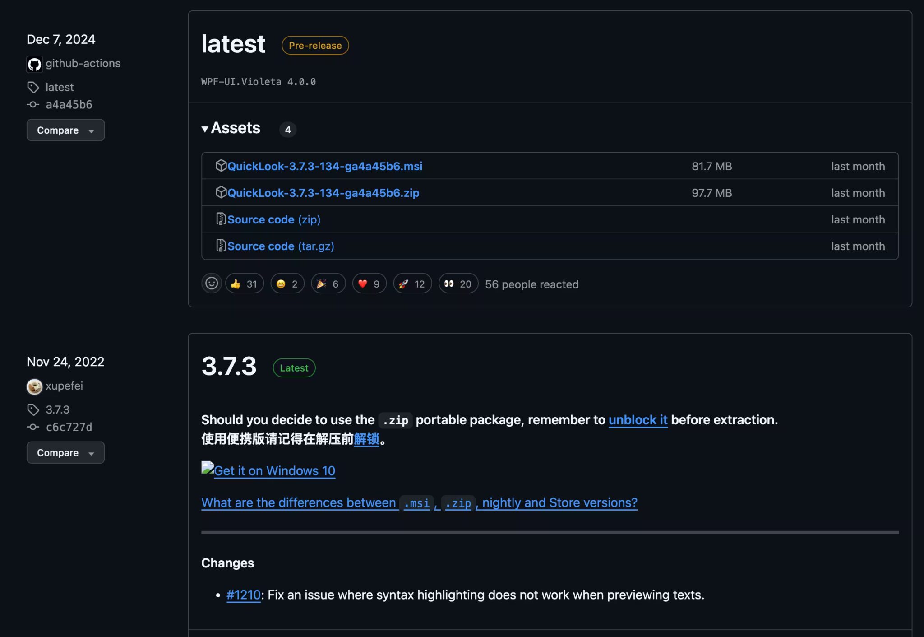Click the github-actions avatar icon
This screenshot has width=924, height=637.
[34, 64]
